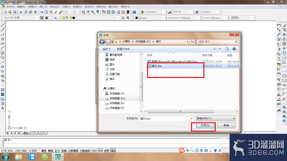Click the Undo arrow icon
Viewport: 287px width, 161px height.
coord(67,12)
